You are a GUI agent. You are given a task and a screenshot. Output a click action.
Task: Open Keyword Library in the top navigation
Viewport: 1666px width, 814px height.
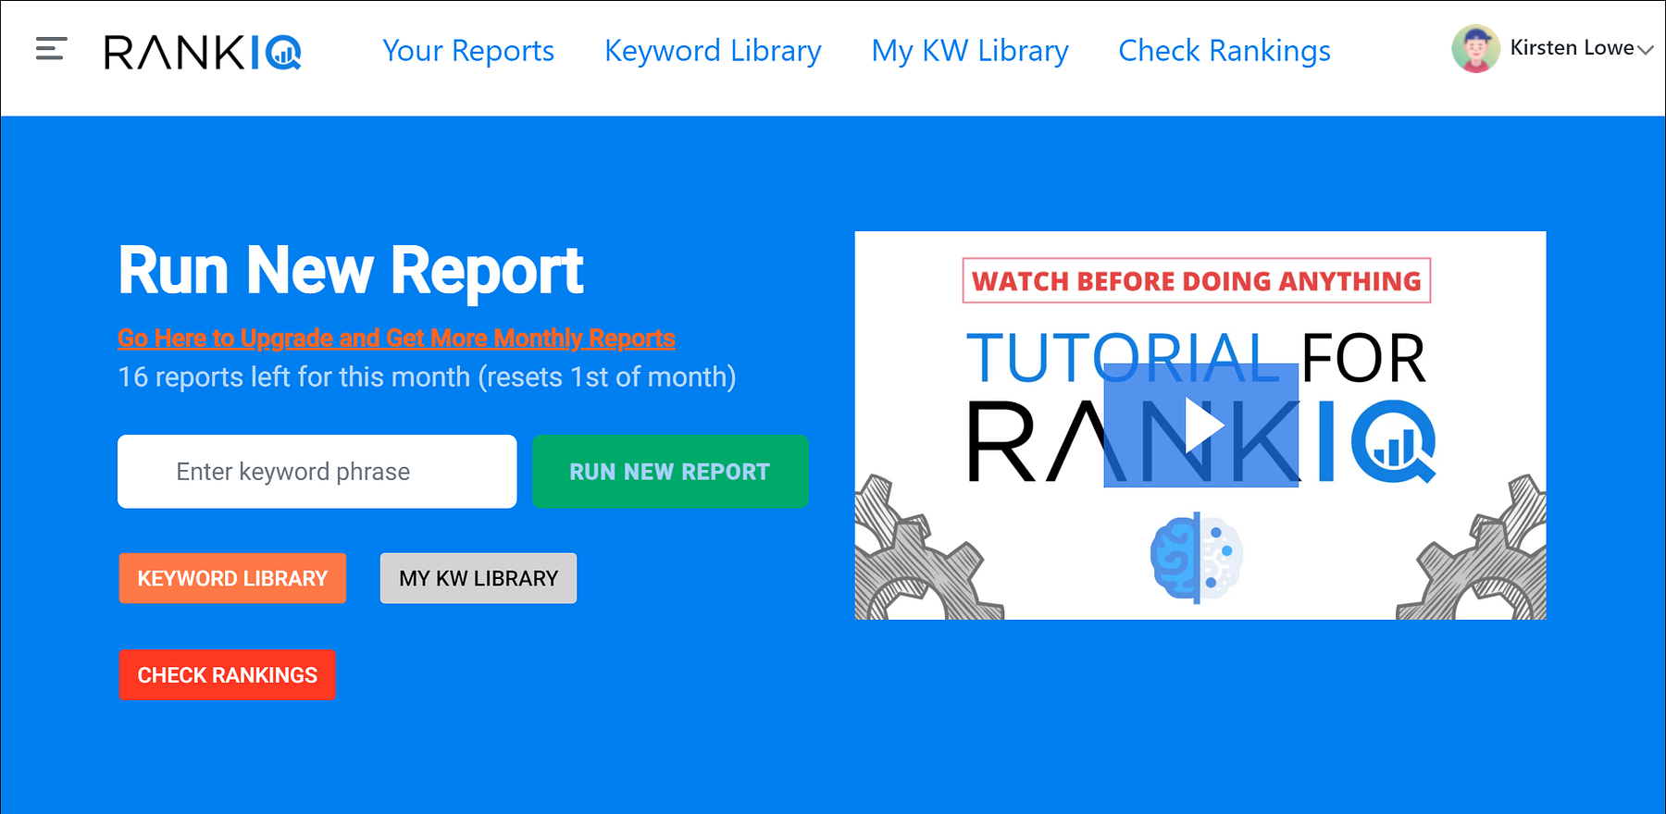(x=713, y=51)
